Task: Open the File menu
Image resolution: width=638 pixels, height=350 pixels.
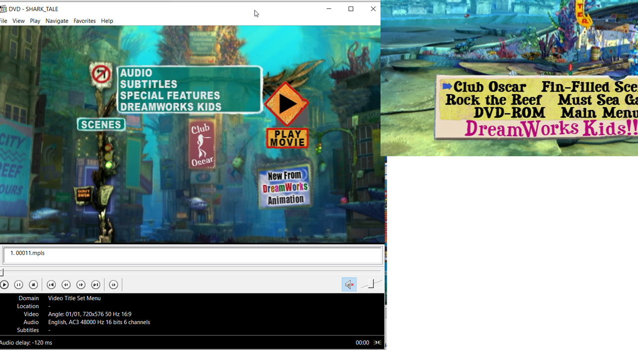Action: pos(3,21)
